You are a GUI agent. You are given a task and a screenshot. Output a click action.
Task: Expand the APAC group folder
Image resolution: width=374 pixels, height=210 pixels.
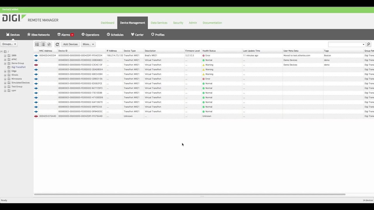click(x=5, y=59)
